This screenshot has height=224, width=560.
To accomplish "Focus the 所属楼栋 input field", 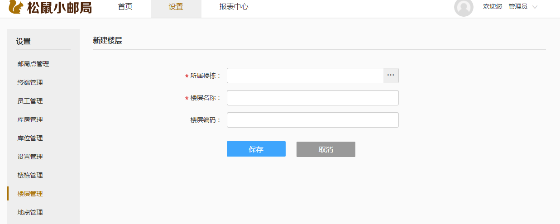I will (305, 76).
